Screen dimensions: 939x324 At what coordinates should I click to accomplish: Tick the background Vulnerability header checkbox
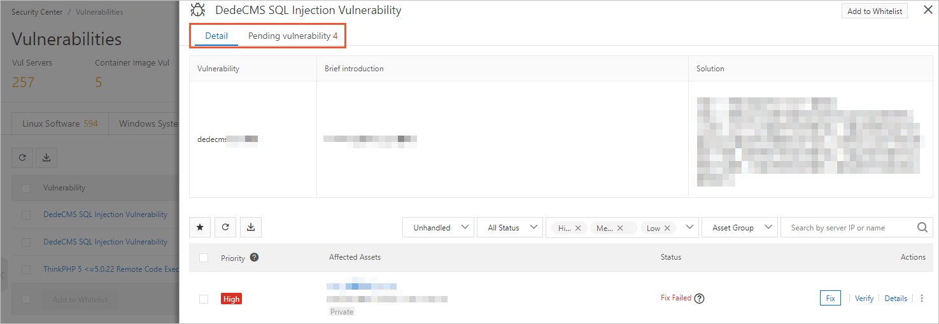coord(26,188)
